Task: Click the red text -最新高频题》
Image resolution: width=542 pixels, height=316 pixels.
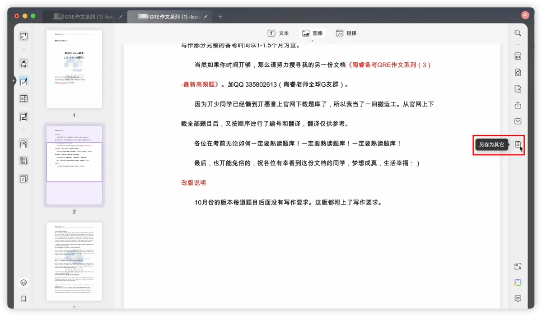Action: [x=201, y=84]
